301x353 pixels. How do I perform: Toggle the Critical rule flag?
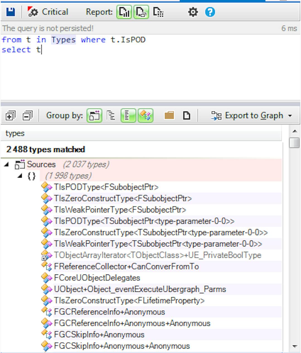tap(48, 12)
